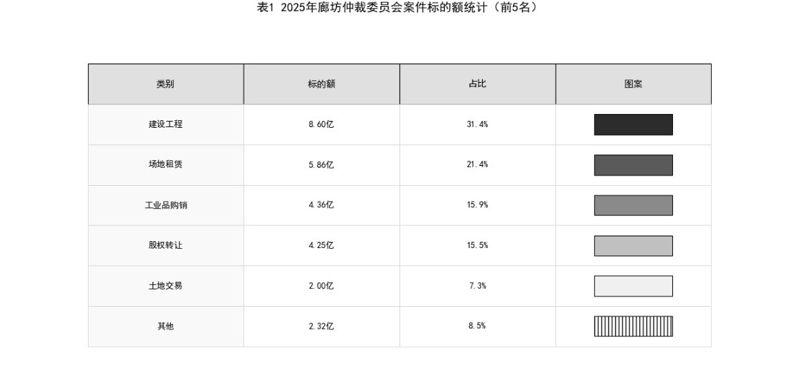
Task: Click the 其他 category cell
Action: click(x=165, y=326)
